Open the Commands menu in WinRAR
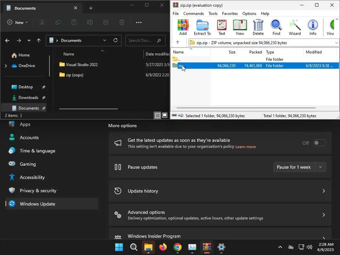This screenshot has width=340, height=255. tap(194, 13)
